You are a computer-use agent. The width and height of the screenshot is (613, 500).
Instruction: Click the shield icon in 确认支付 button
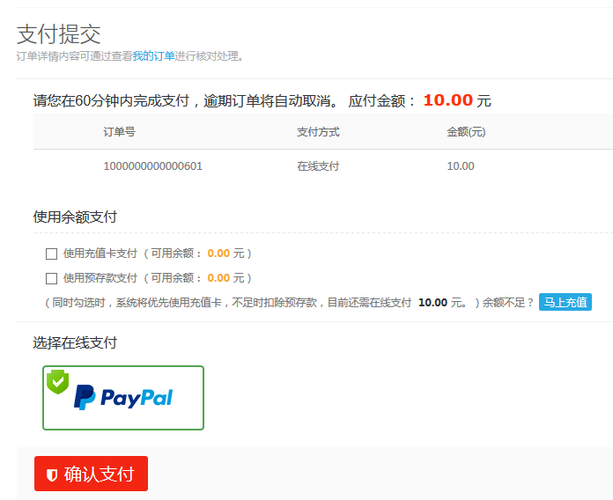[52, 475]
